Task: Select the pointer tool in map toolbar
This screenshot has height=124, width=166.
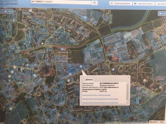Action: [10, 11]
